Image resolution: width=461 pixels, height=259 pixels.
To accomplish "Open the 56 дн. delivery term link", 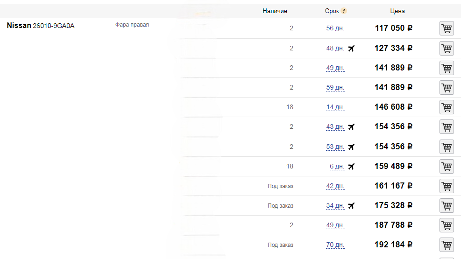I will tap(335, 28).
